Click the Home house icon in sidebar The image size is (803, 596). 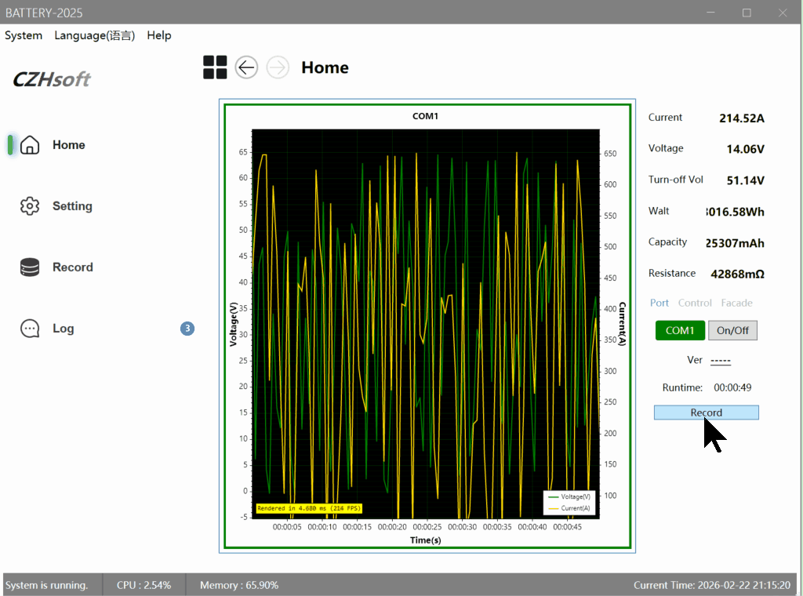[30, 145]
